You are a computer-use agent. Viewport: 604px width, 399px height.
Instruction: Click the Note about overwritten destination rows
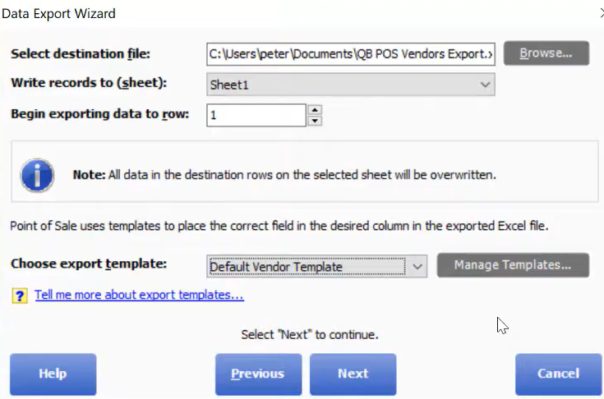pyautogui.click(x=284, y=175)
